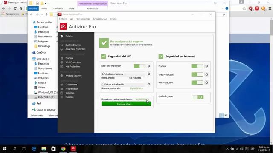
Task: Toggle Web Protection switch
Action: coord(197,74)
